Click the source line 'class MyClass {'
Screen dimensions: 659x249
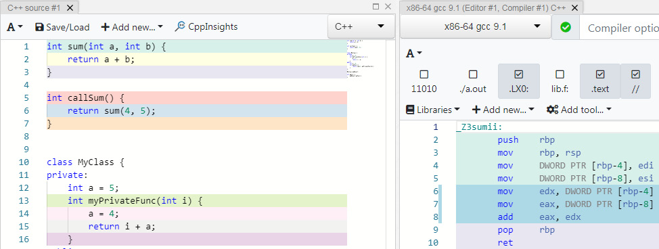point(86,162)
